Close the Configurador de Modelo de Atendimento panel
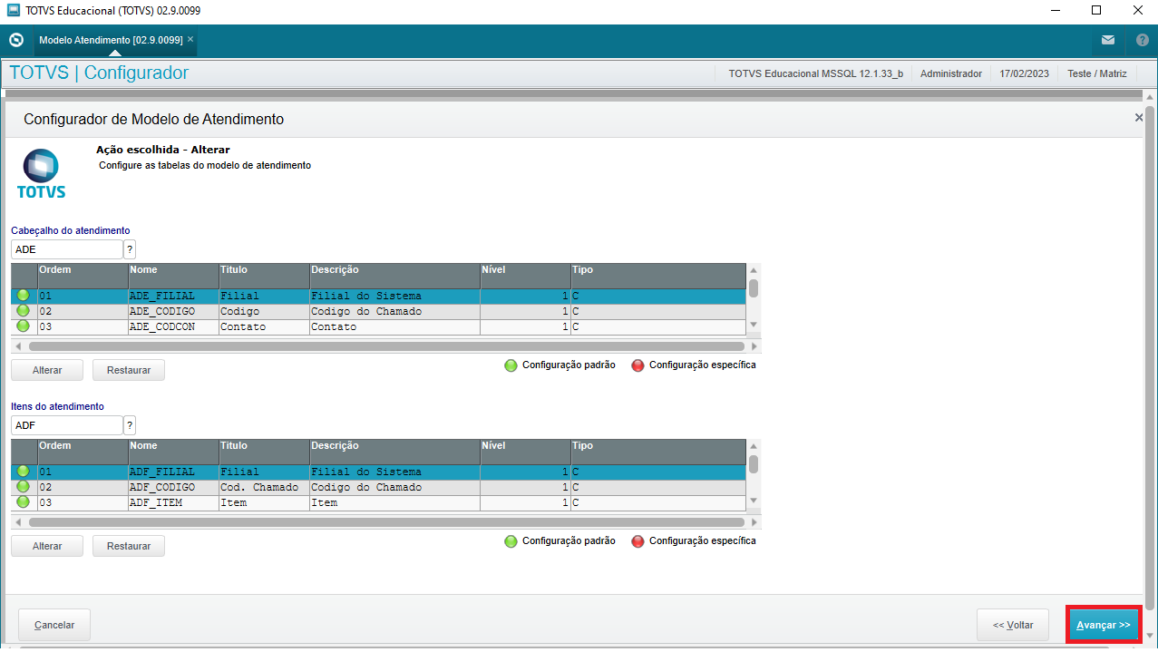The width and height of the screenshot is (1158, 652). coord(1139,118)
